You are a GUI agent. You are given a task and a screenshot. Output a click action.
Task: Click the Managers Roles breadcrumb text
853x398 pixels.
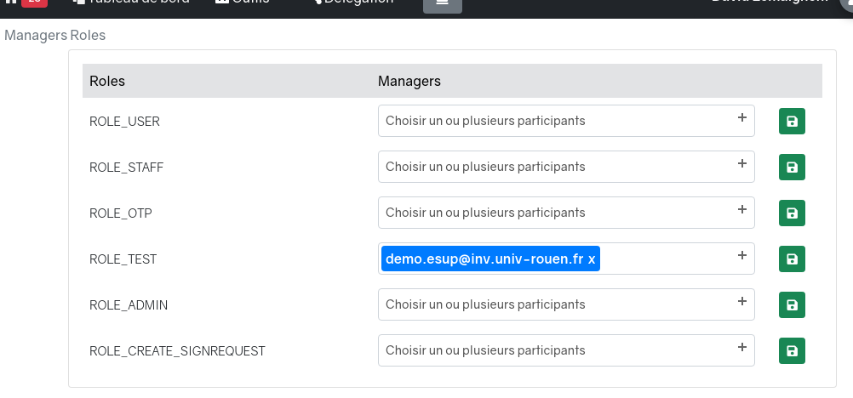click(55, 36)
